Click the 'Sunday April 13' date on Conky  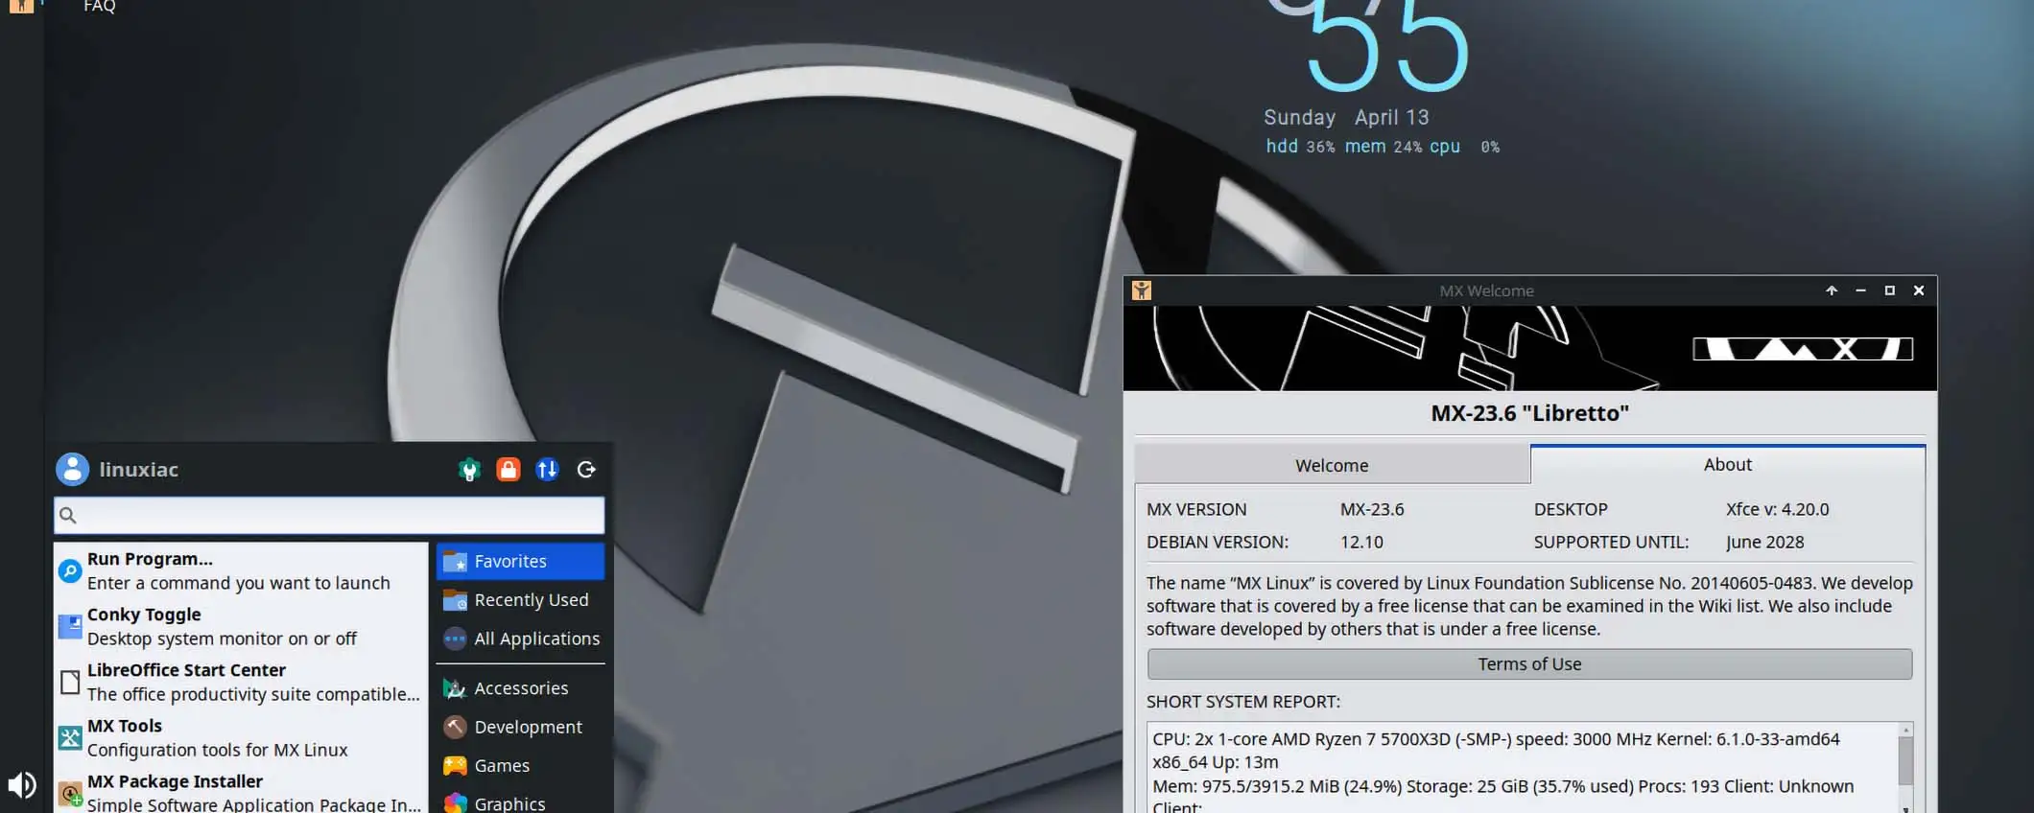[x=1346, y=117]
